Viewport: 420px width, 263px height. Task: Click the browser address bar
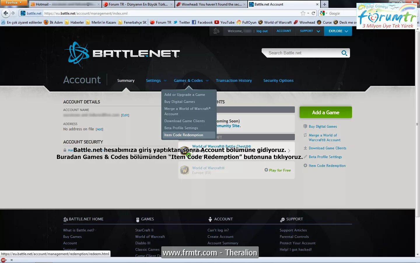171,13
